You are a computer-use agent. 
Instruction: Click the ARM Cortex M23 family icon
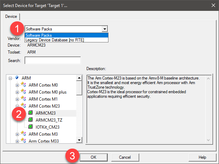click(x=23, y=105)
